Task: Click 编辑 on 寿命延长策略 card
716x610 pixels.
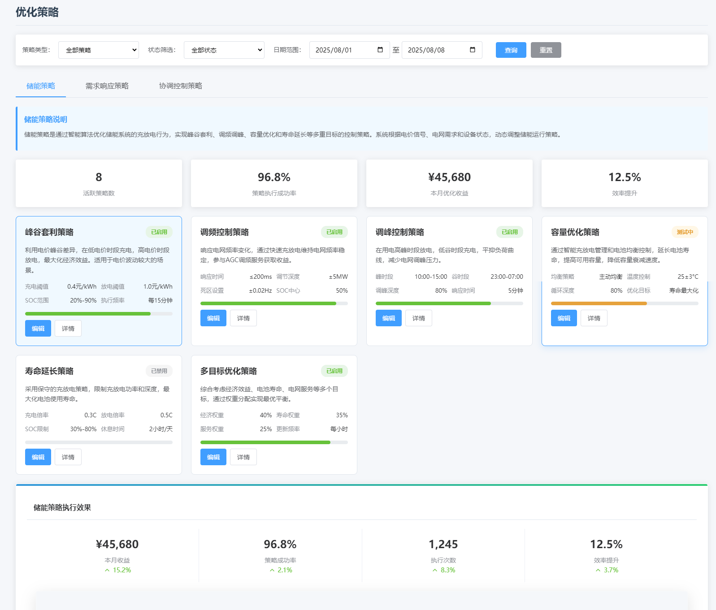Action: click(x=38, y=457)
